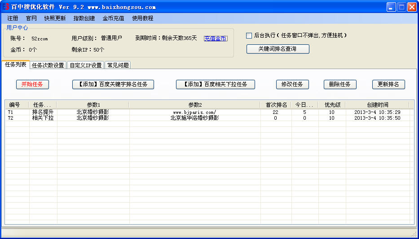Click the first-rank value 22

[275, 112]
